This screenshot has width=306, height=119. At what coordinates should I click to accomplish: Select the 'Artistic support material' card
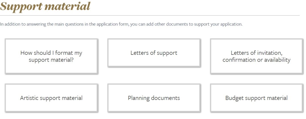(51, 98)
